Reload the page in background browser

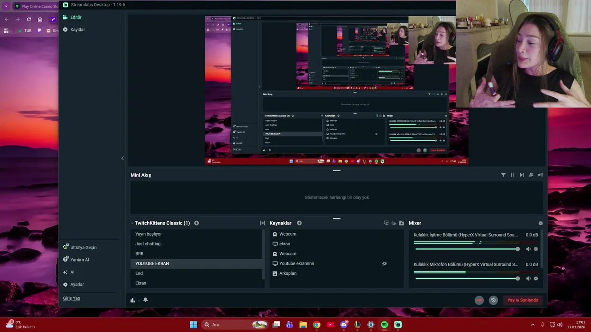coord(29,19)
